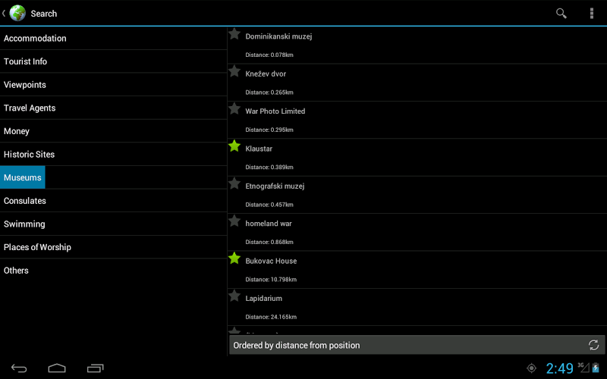Screen dimensions: 607x379
Task: Select the Historic Sites category
Action: point(30,155)
